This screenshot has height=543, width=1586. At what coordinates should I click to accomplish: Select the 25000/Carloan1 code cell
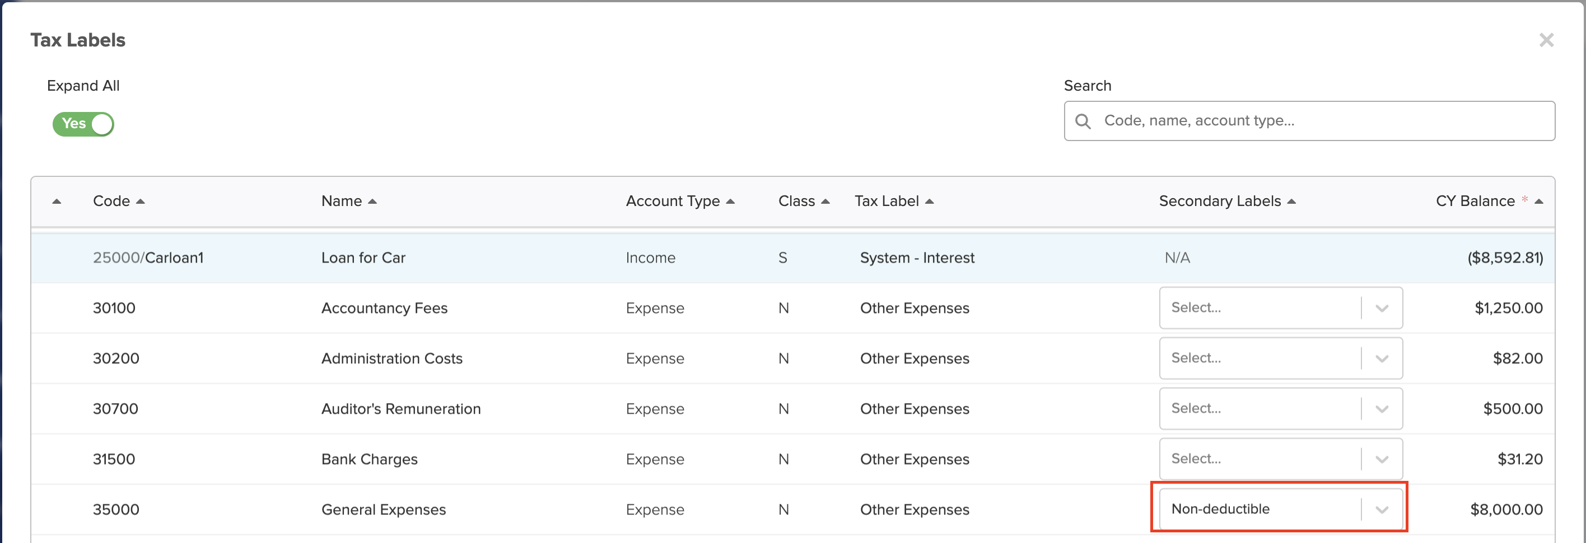tap(148, 258)
